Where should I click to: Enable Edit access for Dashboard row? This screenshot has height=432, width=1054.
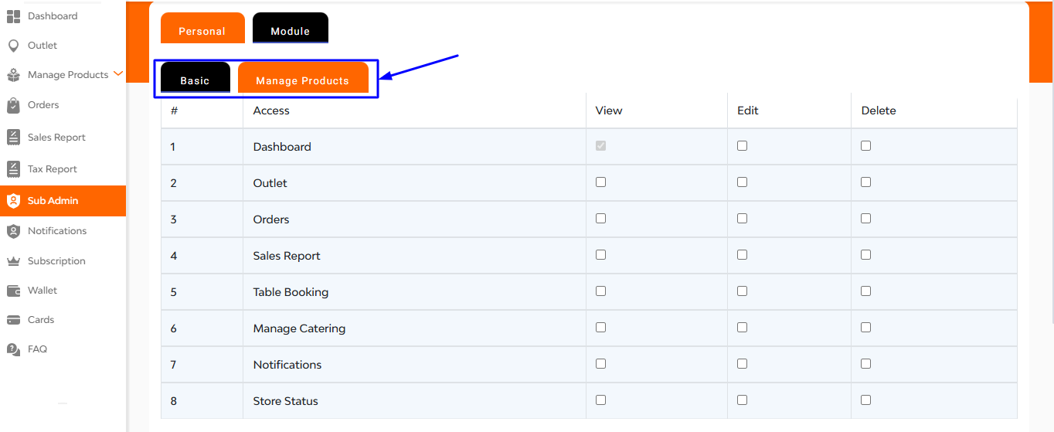[x=742, y=146]
